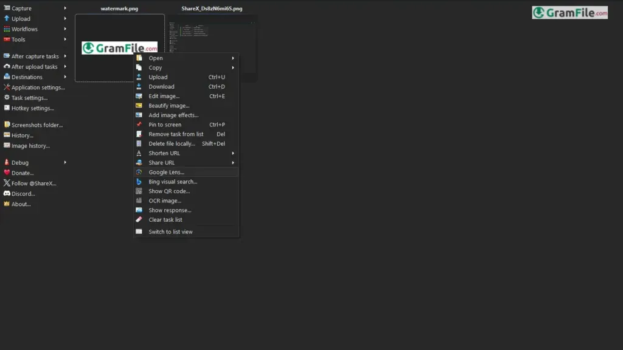Choose Remove task from list
This screenshot has width=623, height=350.
click(186, 134)
